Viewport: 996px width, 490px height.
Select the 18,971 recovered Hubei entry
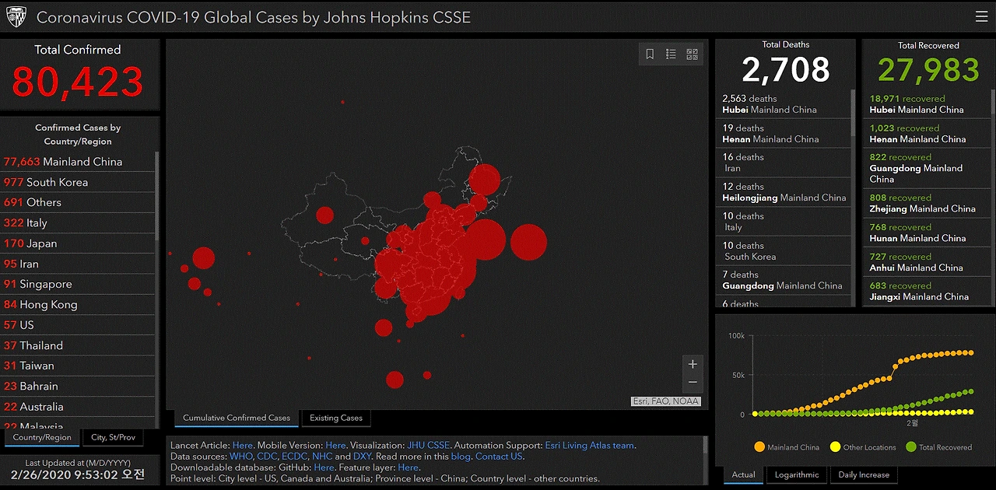click(926, 104)
